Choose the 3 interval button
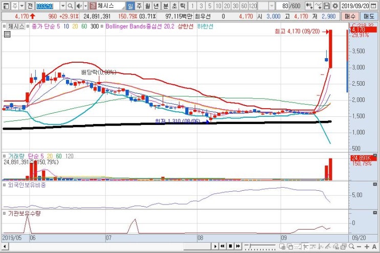Screen dimensions: 380x253 (201, 6)
